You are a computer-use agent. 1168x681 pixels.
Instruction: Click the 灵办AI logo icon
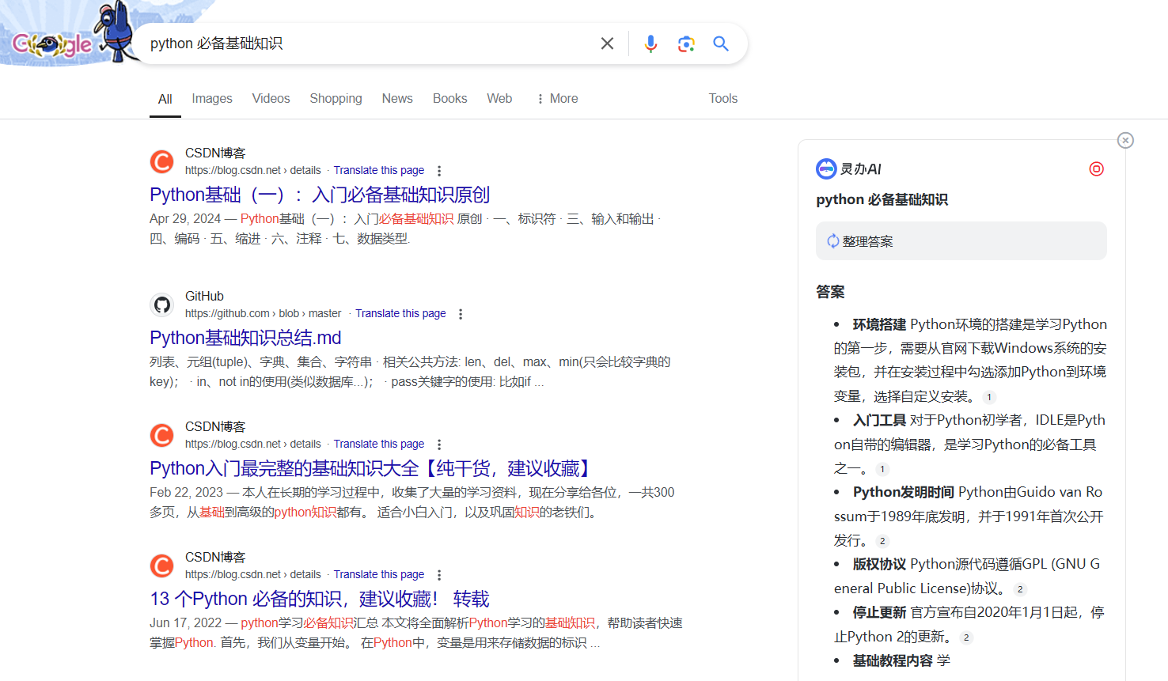826,168
